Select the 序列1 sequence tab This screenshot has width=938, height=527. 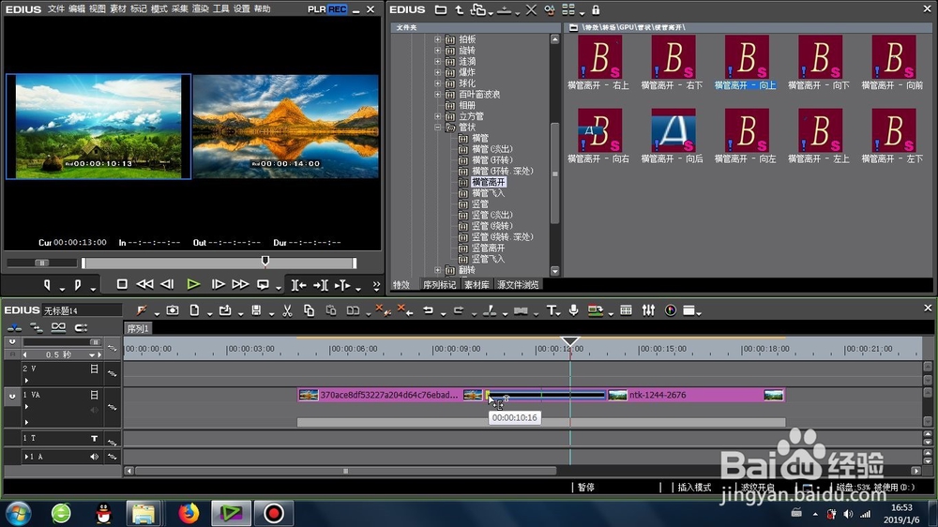(x=138, y=328)
